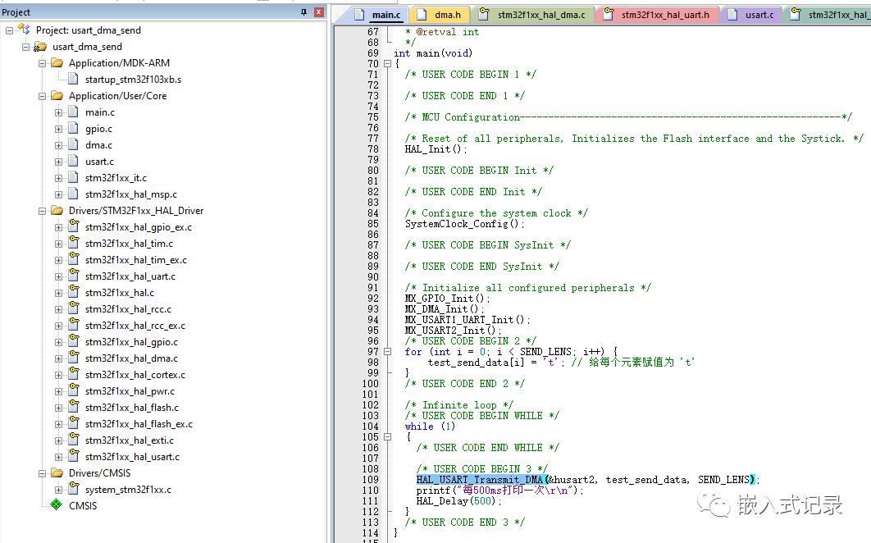Select stm32f1xx_hal_cortex.c locked file icon

pyautogui.click(x=74, y=373)
